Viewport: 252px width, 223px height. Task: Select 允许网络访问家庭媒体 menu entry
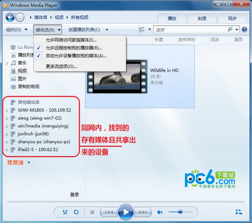pyautogui.click(x=80, y=40)
